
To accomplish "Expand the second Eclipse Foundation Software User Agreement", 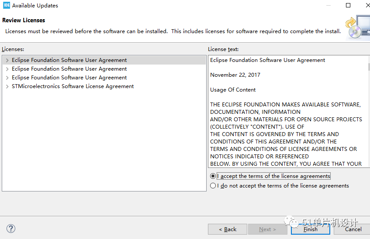I will point(7,69).
